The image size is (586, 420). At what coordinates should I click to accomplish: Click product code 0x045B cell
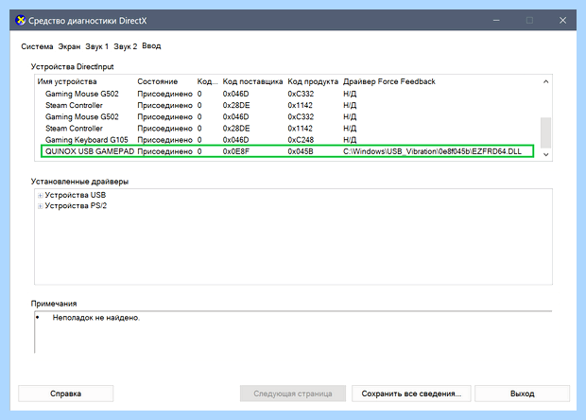point(301,151)
